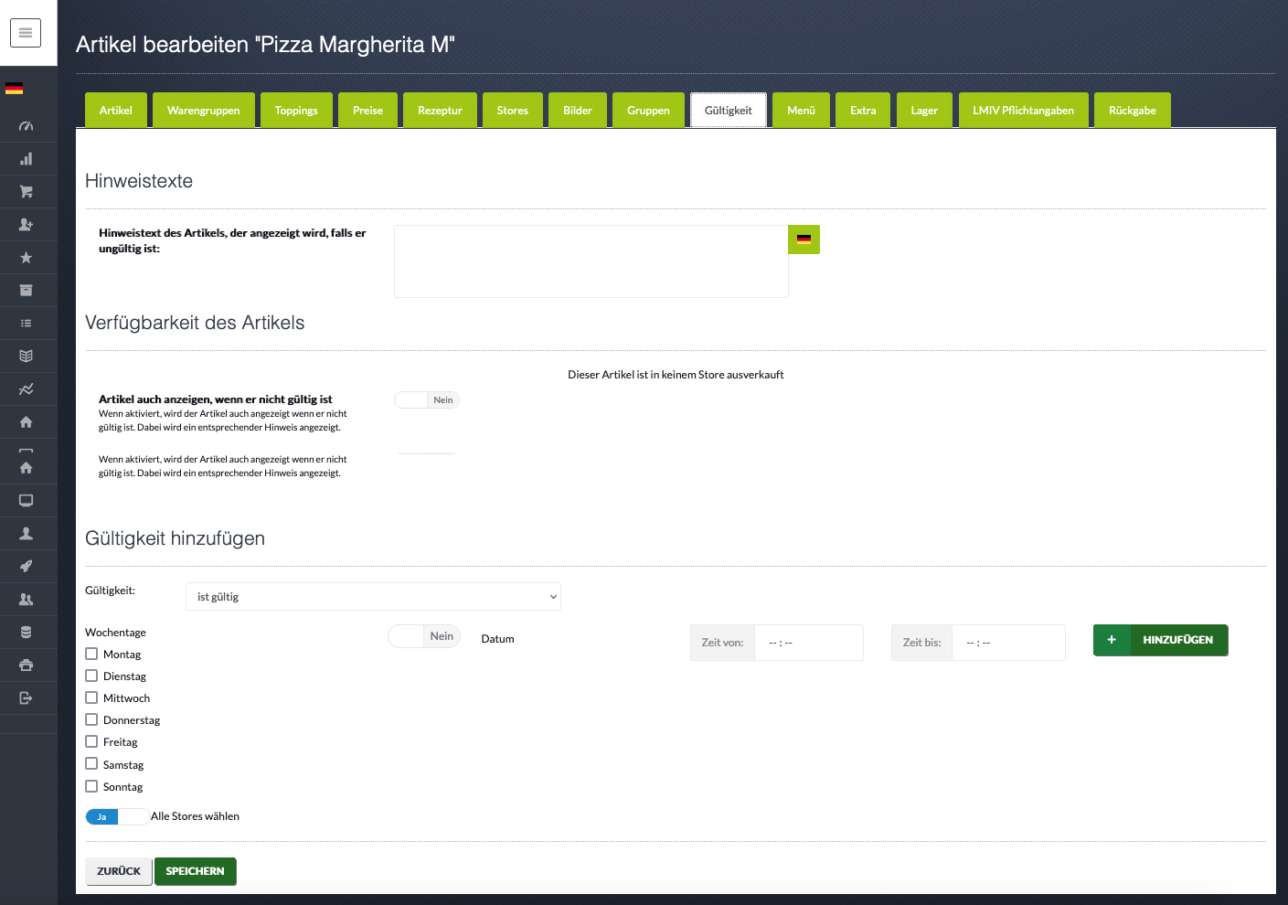This screenshot has height=905, width=1288.
Task: Click the HINZUFÜGEN button
Action: point(1161,640)
